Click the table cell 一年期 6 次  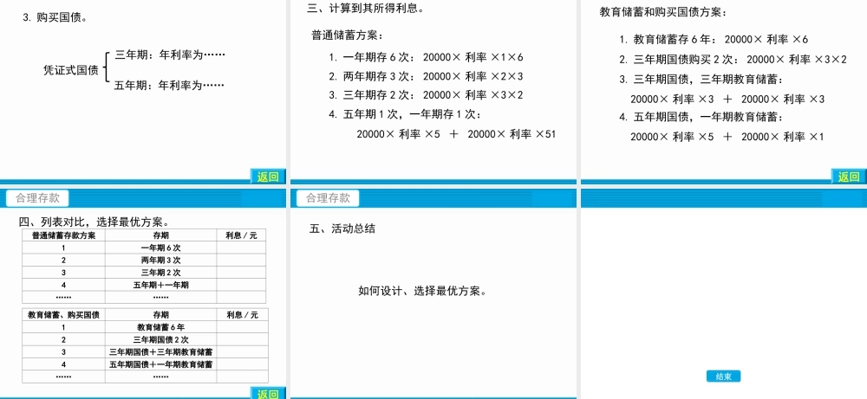[161, 248]
